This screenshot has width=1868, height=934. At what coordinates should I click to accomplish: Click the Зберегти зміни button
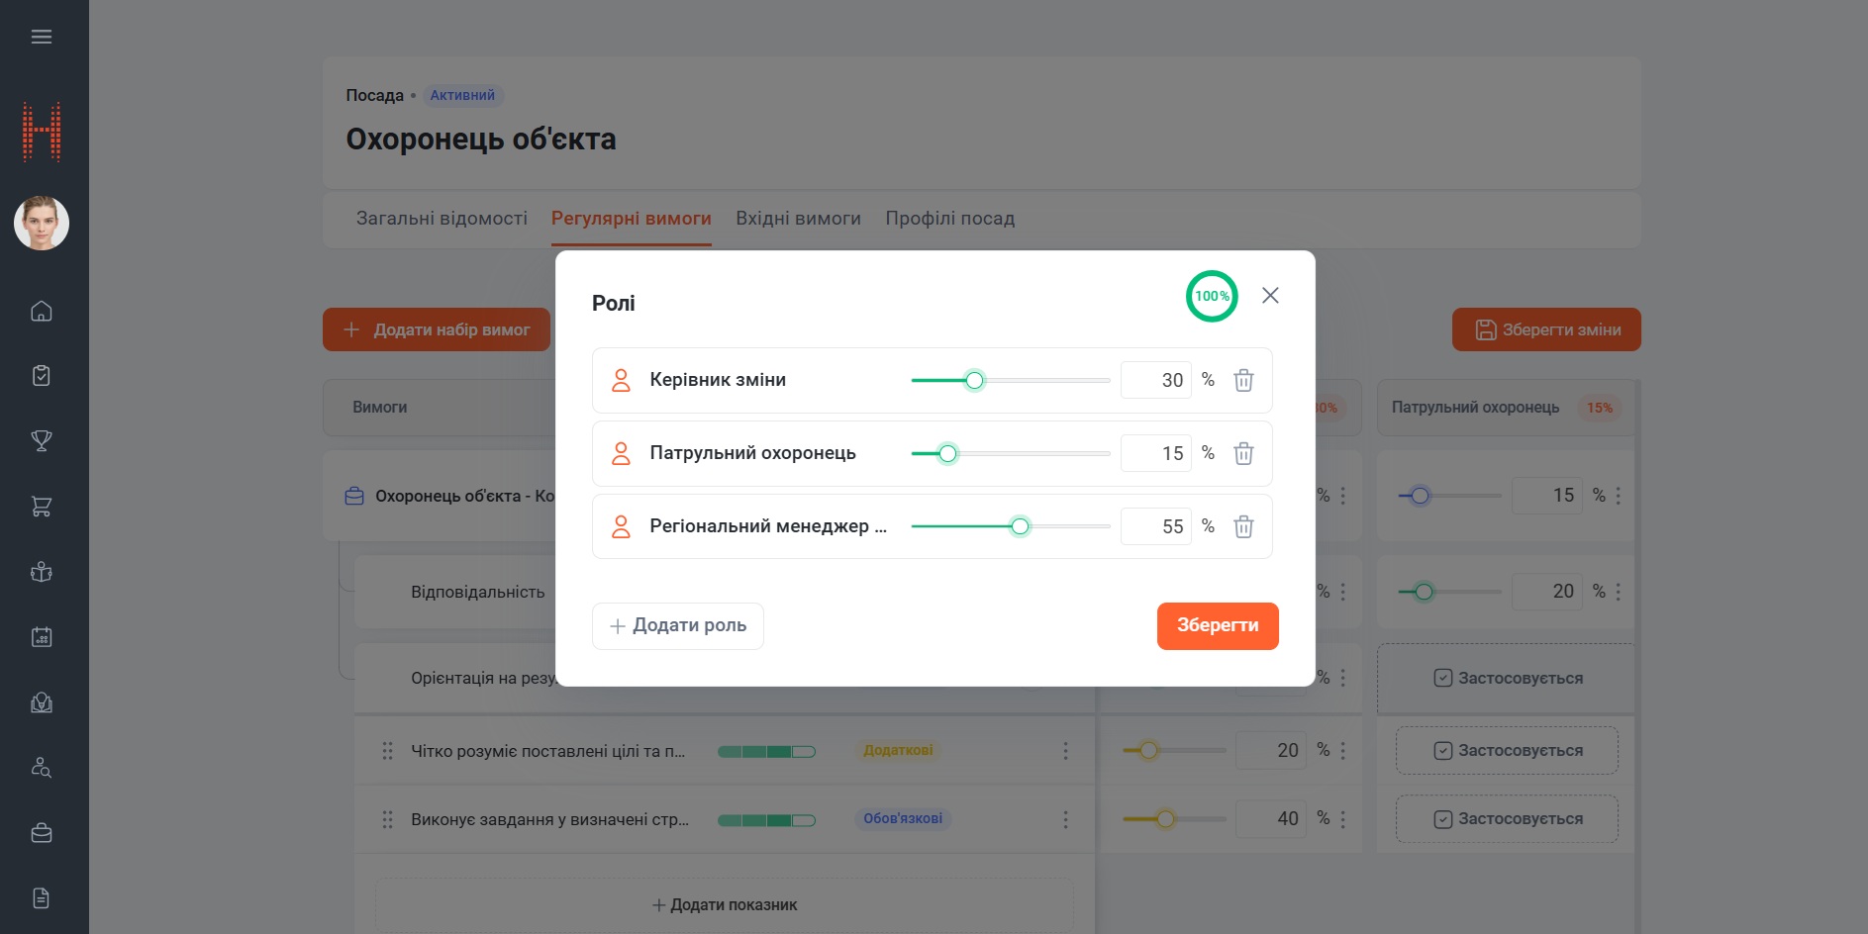click(1546, 329)
